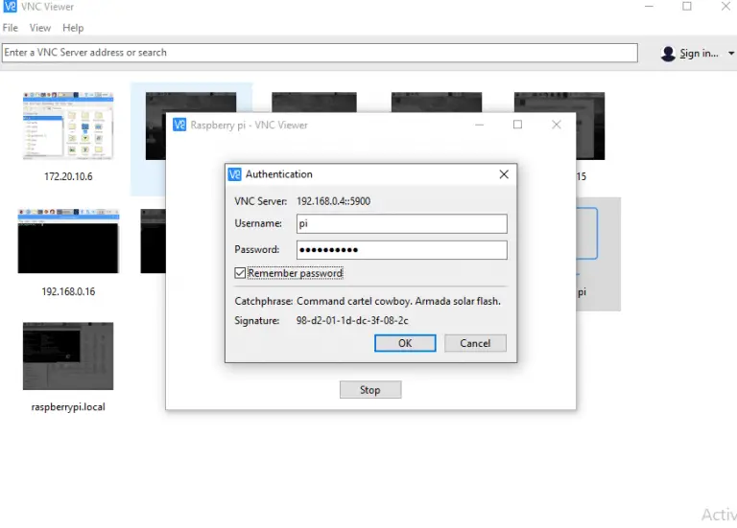
Task: Focus the VNC Server address search field
Action: click(320, 53)
